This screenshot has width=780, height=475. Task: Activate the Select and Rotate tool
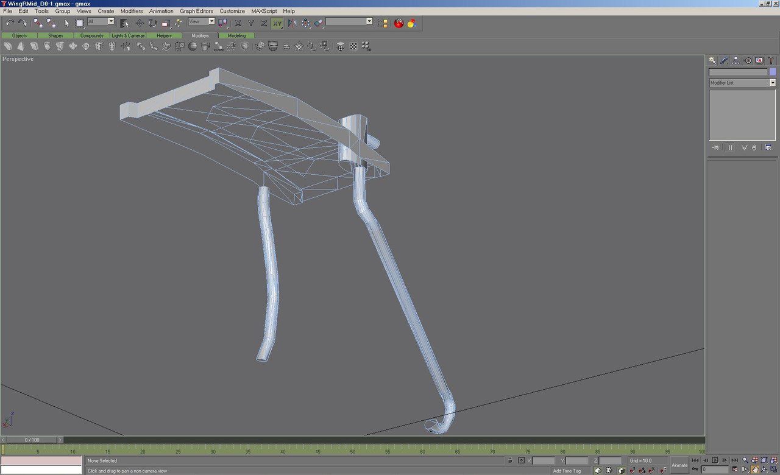(x=152, y=23)
